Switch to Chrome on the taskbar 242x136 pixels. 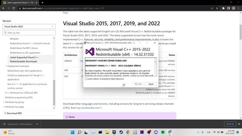pyautogui.click(x=128, y=132)
